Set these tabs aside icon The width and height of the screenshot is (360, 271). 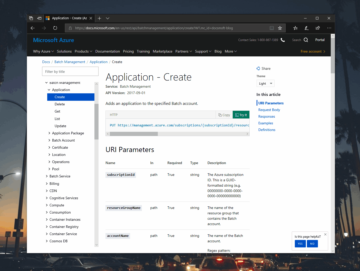[x=39, y=18]
